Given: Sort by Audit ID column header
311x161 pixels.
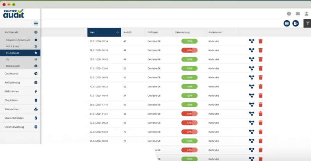Looking at the screenshot, I should [x=133, y=32].
